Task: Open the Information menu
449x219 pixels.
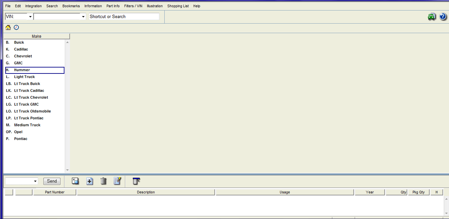Action: 93,6
